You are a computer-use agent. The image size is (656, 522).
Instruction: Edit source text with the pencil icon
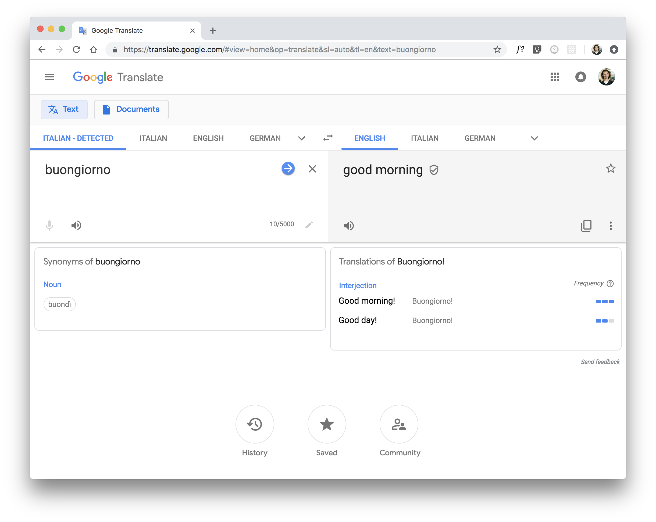[309, 224]
